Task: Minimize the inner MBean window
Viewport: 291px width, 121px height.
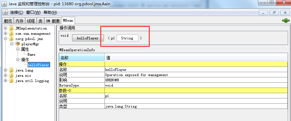Action: tap(263, 12)
